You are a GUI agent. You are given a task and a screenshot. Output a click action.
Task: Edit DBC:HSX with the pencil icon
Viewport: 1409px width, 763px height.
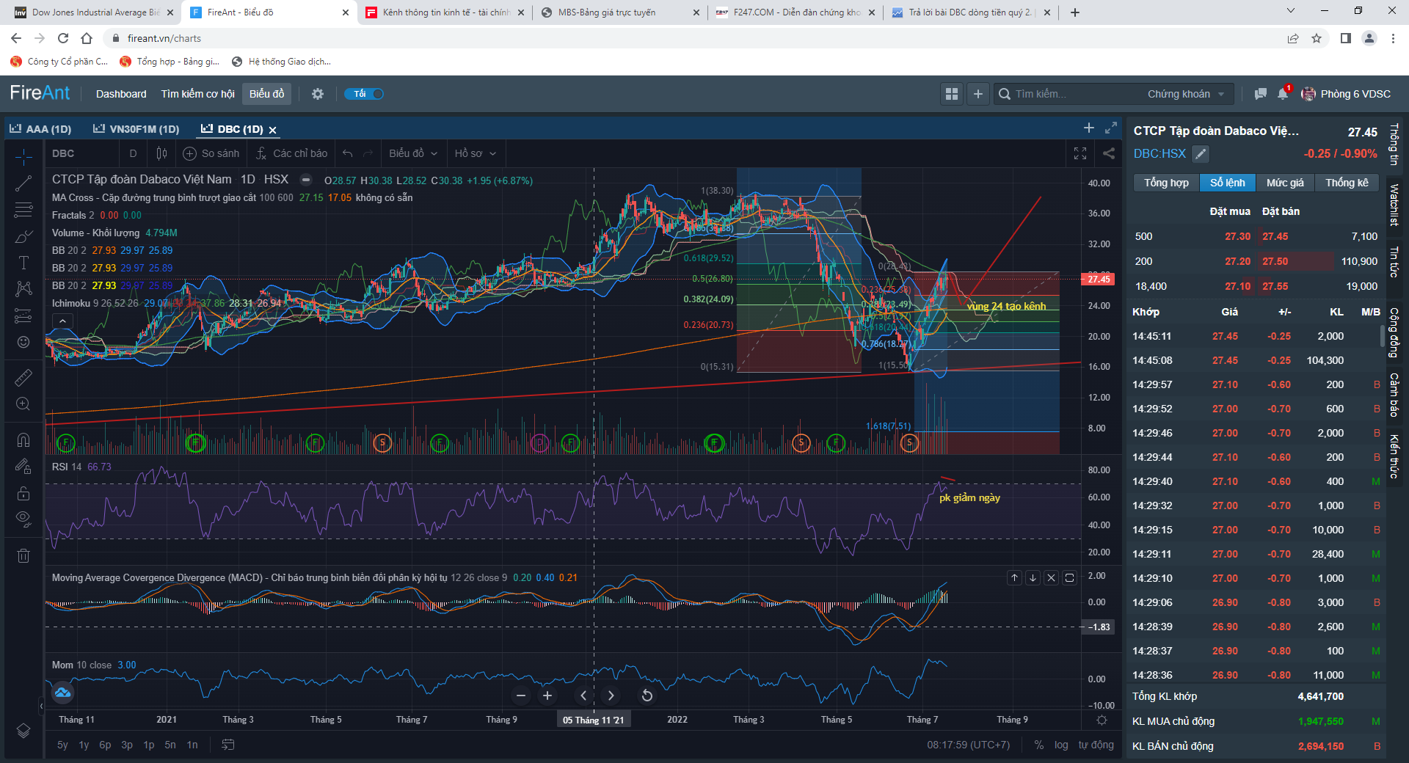click(1201, 153)
